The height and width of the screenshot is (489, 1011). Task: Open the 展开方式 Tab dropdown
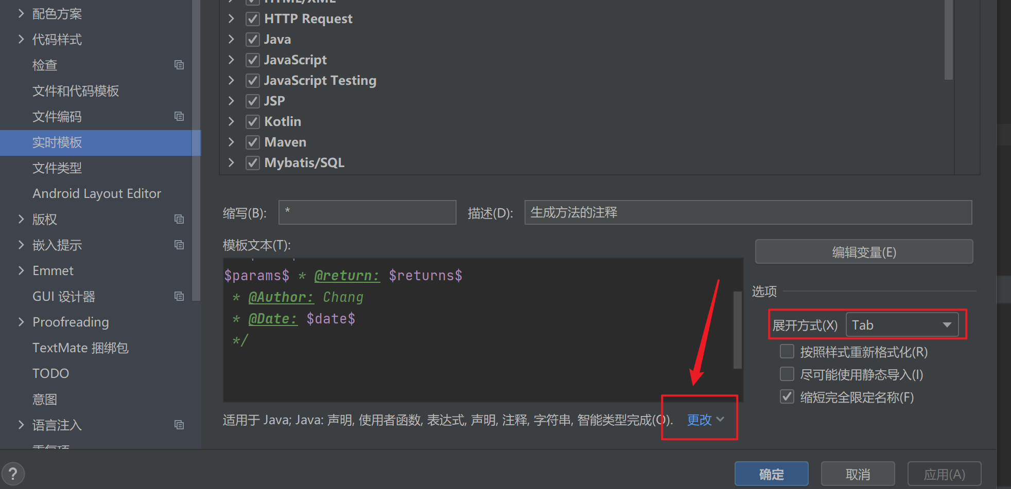[x=902, y=325]
